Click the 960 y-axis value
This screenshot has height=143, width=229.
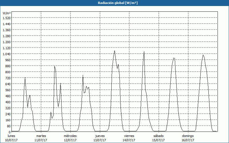pos(7,60)
